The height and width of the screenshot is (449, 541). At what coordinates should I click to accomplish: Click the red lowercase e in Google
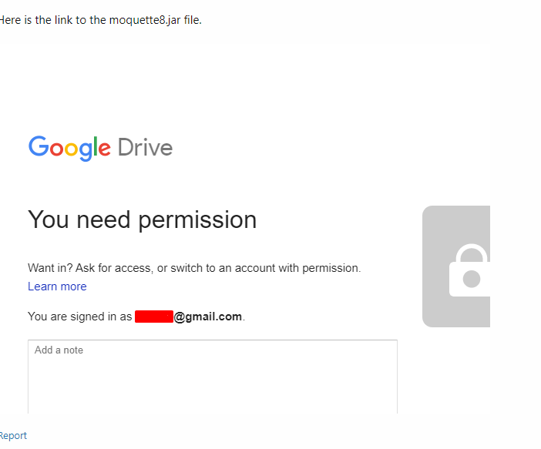pos(104,149)
